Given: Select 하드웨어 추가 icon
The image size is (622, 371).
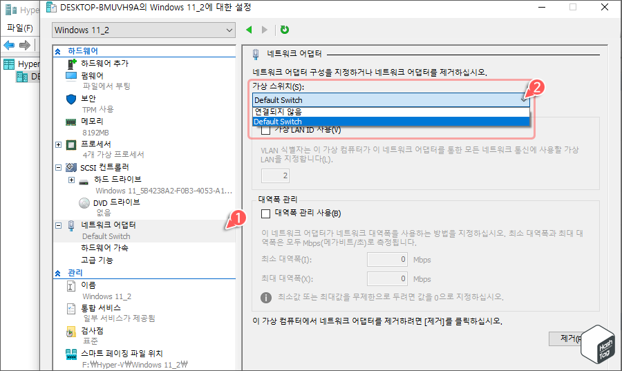Looking at the screenshot, I should pyautogui.click(x=71, y=64).
